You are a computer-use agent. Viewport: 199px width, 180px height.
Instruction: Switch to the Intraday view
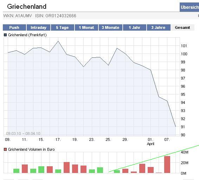click(38, 27)
